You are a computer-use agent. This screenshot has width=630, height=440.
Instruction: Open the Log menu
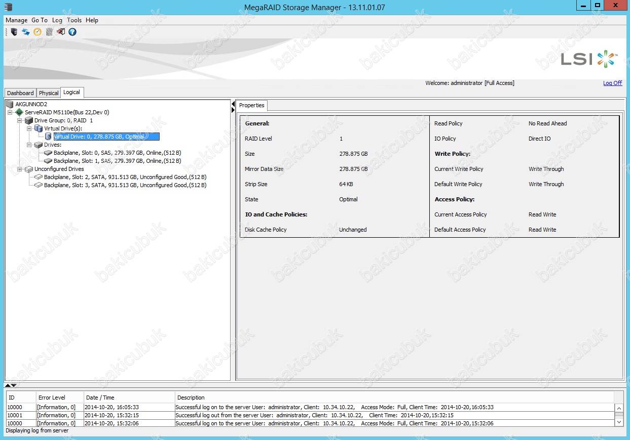[x=57, y=20]
